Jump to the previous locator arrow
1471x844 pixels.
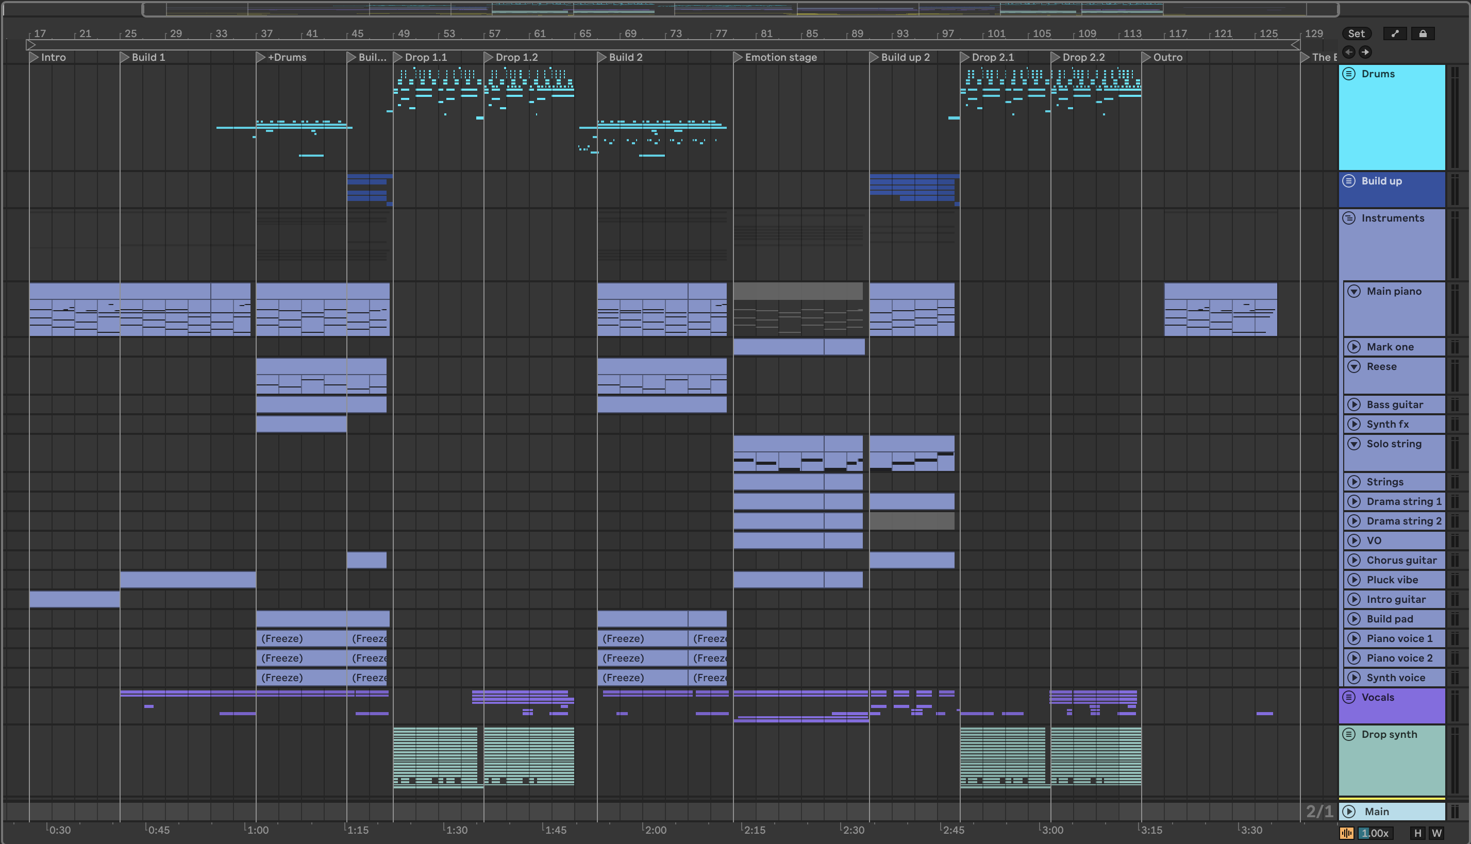pos(1349,52)
